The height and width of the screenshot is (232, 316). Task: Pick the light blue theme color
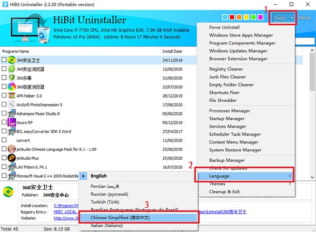click(225, 17)
